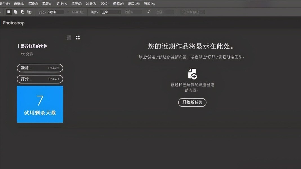Open the 文件 menu
Screen dimensions: 301x169
pyautogui.click(x=5, y=4)
